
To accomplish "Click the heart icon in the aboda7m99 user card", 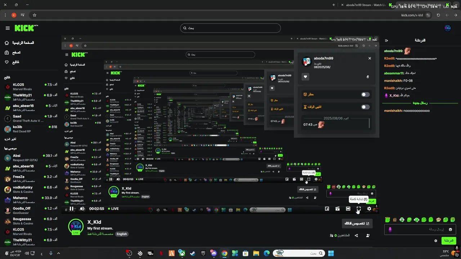I will pyautogui.click(x=305, y=77).
